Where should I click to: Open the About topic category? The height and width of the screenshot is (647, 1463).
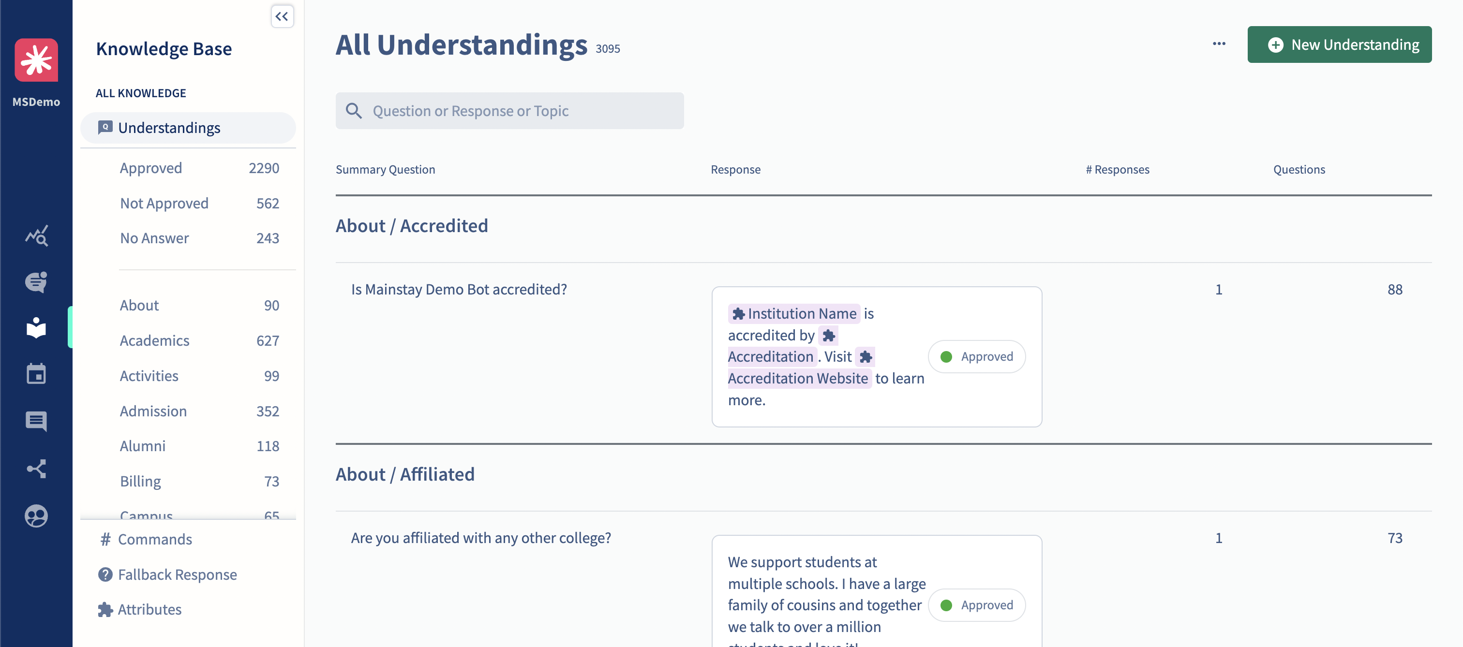(199, 305)
